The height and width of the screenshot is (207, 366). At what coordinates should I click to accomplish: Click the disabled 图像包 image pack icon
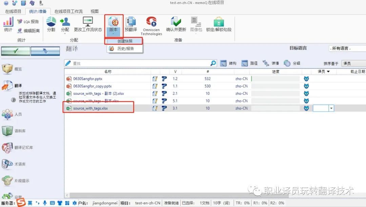pos(196,25)
